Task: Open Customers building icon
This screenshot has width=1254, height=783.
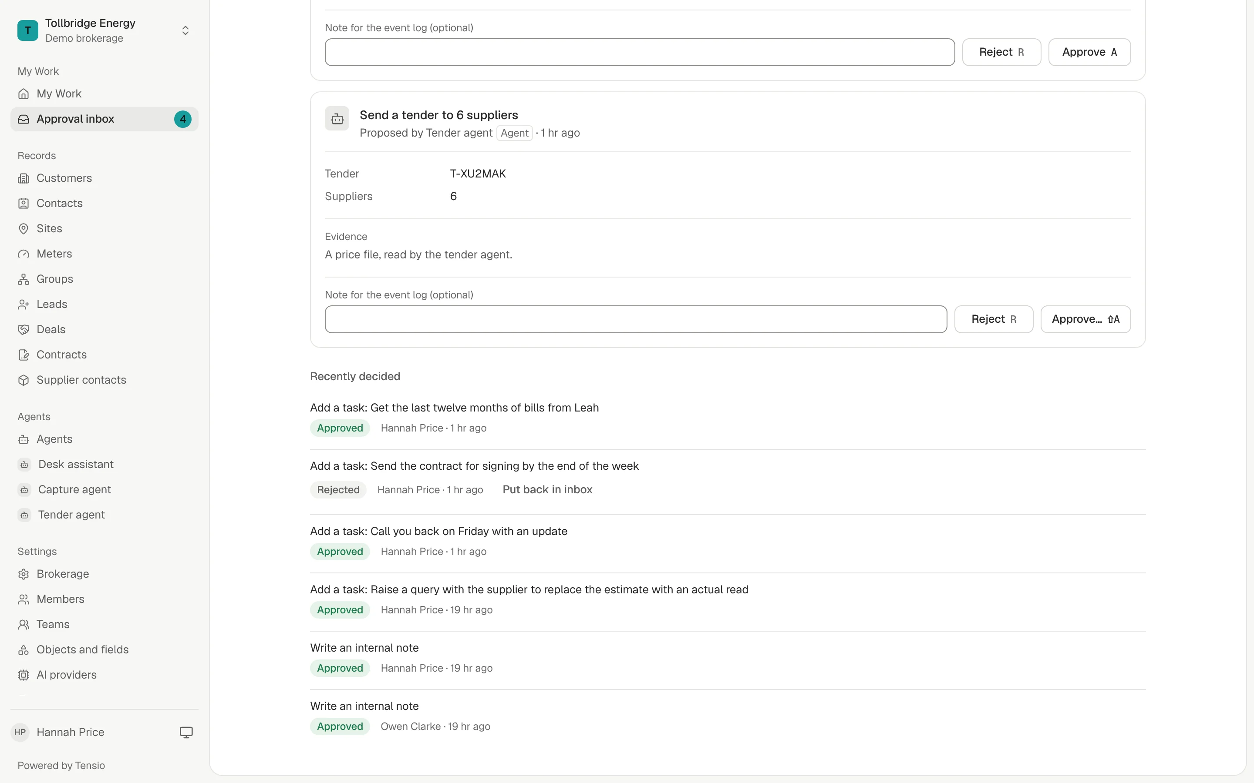Action: 24,178
